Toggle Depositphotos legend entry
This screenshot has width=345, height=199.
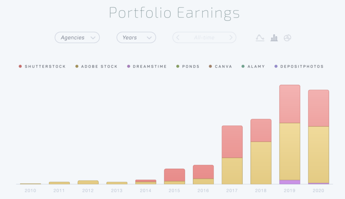click(x=299, y=66)
